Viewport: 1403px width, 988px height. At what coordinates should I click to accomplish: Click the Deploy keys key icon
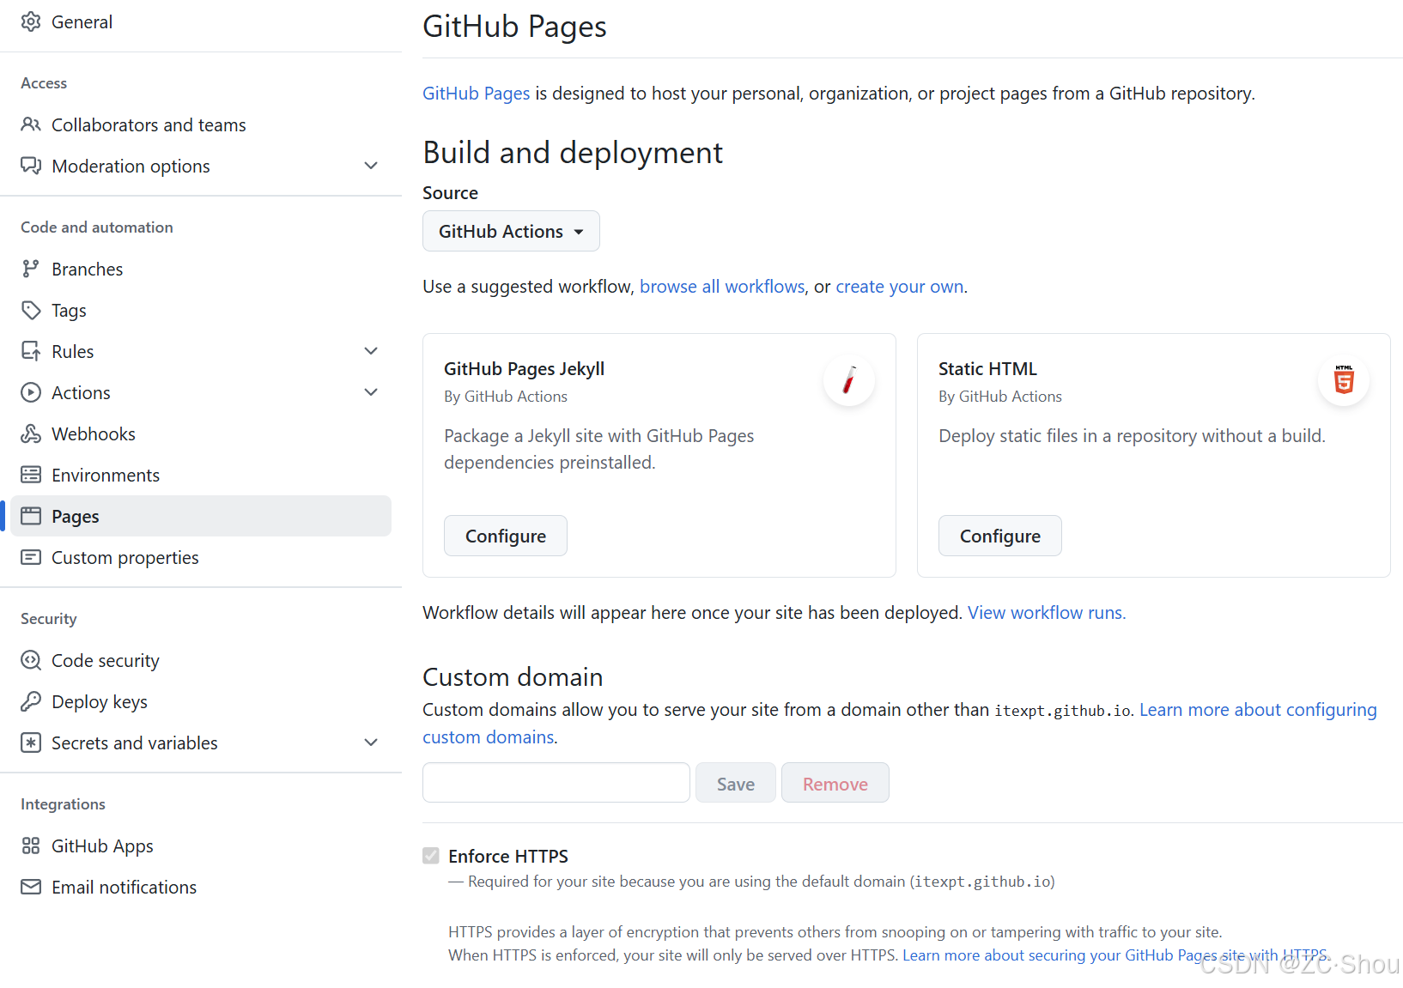pos(31,701)
